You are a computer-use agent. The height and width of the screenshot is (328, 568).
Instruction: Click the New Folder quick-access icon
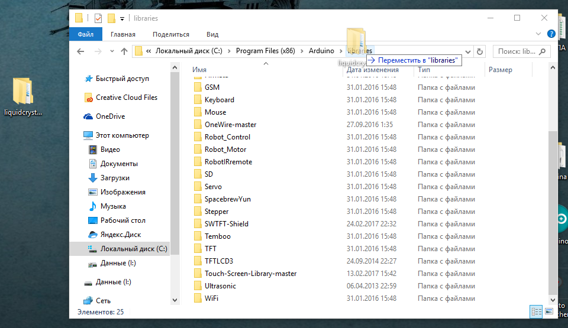112,18
